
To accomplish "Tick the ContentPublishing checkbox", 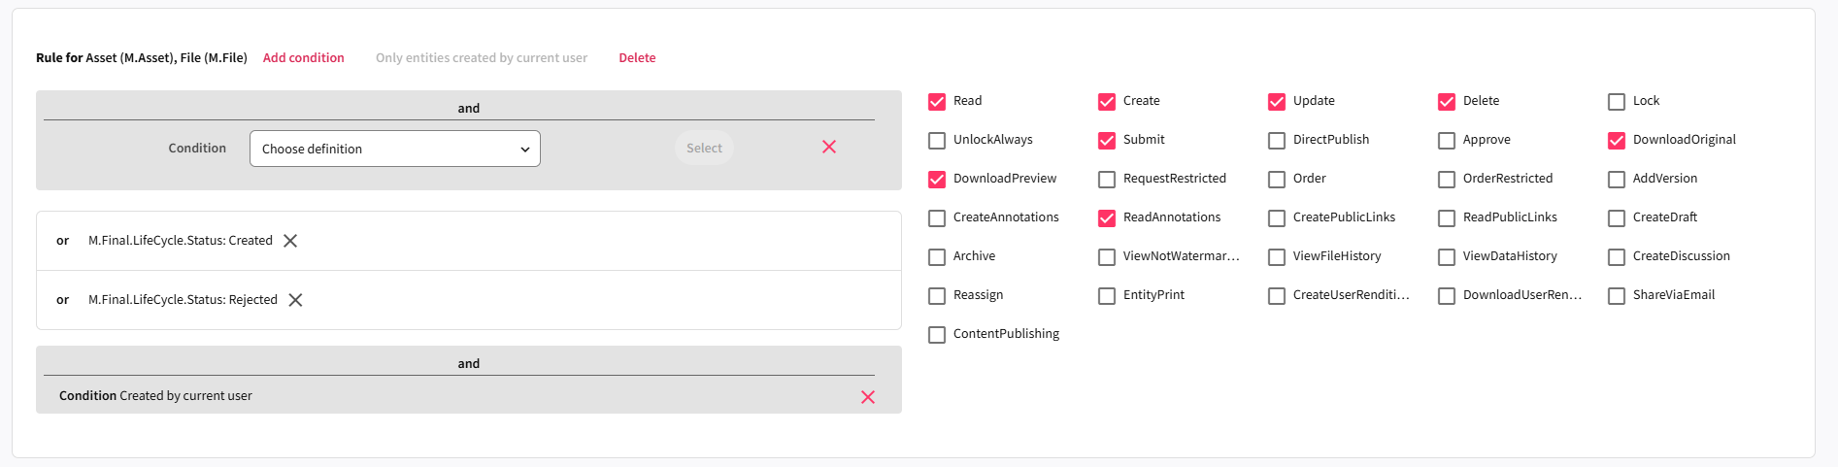I will coord(937,335).
